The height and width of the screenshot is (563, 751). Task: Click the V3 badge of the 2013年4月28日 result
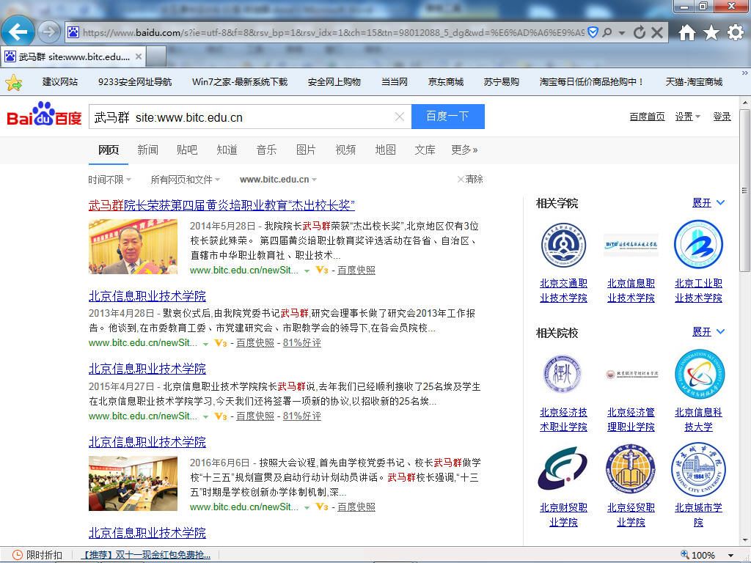point(220,343)
